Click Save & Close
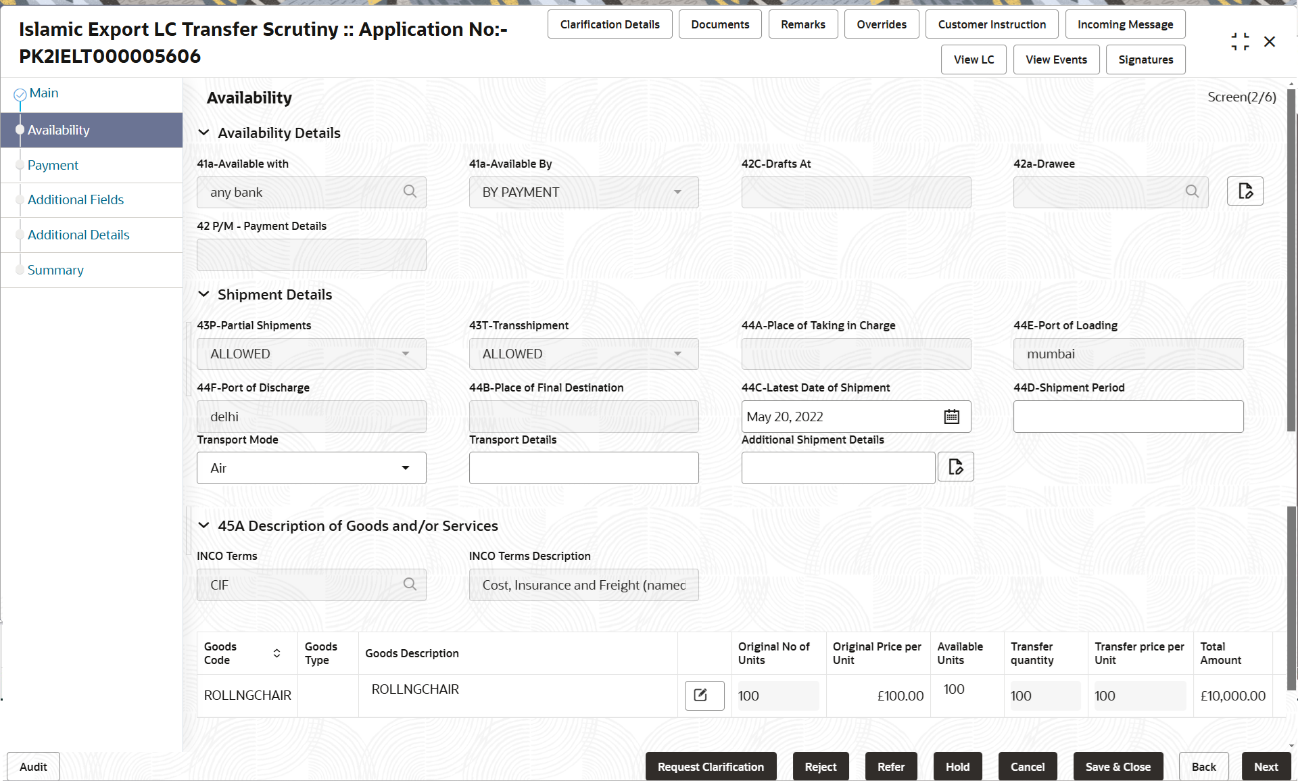The width and height of the screenshot is (1298, 781). click(x=1117, y=766)
